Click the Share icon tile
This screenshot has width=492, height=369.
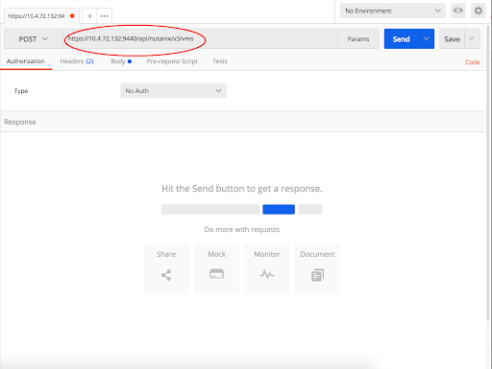(166, 269)
